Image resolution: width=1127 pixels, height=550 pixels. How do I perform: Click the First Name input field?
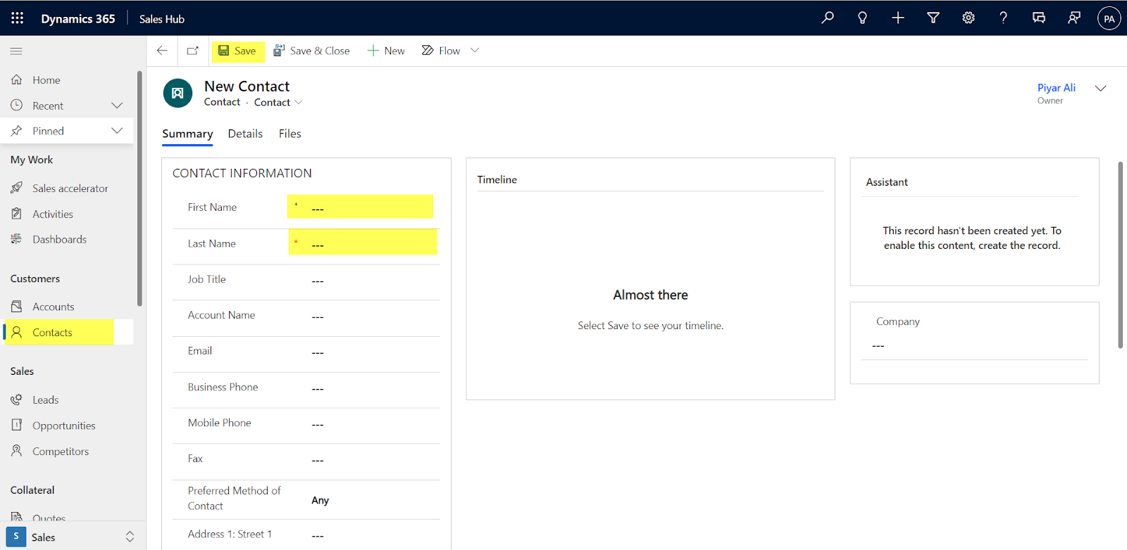[x=361, y=207]
